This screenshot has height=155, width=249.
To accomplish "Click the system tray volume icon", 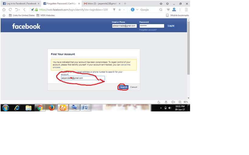I will (170, 108).
